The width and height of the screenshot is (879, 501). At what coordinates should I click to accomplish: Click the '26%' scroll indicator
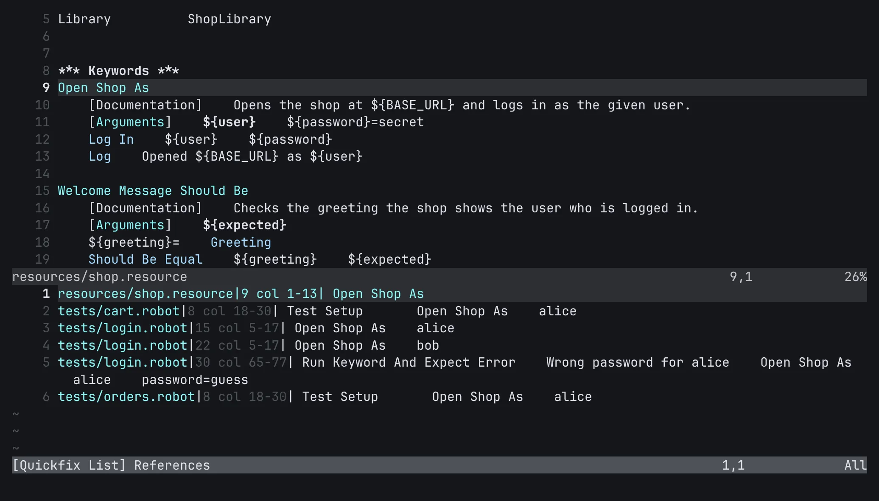click(855, 277)
